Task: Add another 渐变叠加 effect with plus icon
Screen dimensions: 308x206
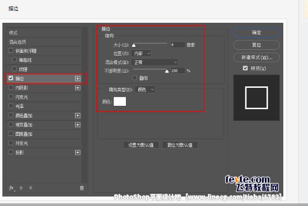Action: (x=77, y=125)
